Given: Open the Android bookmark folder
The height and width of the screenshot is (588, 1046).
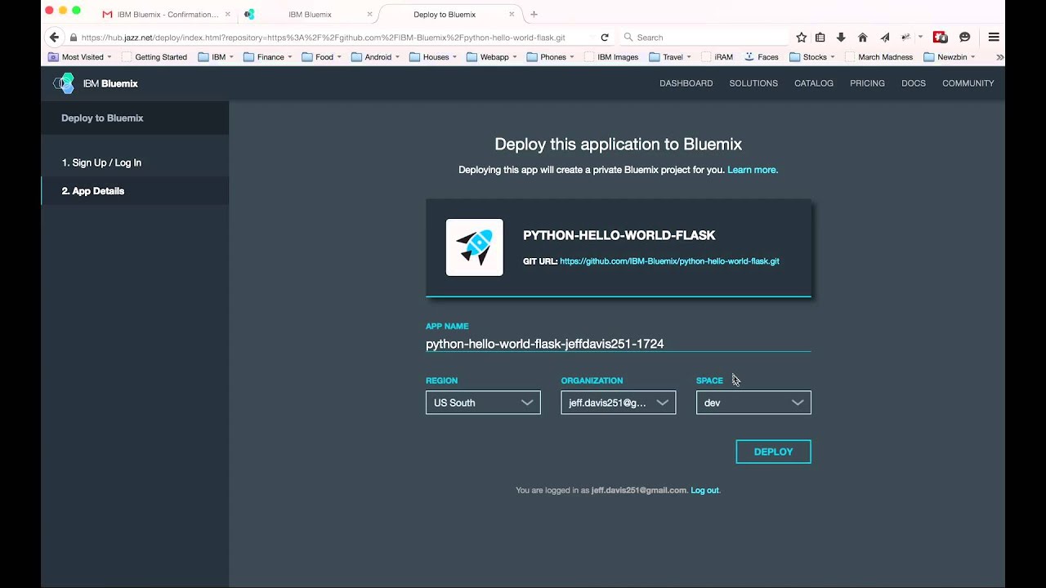Looking at the screenshot, I should tap(375, 57).
